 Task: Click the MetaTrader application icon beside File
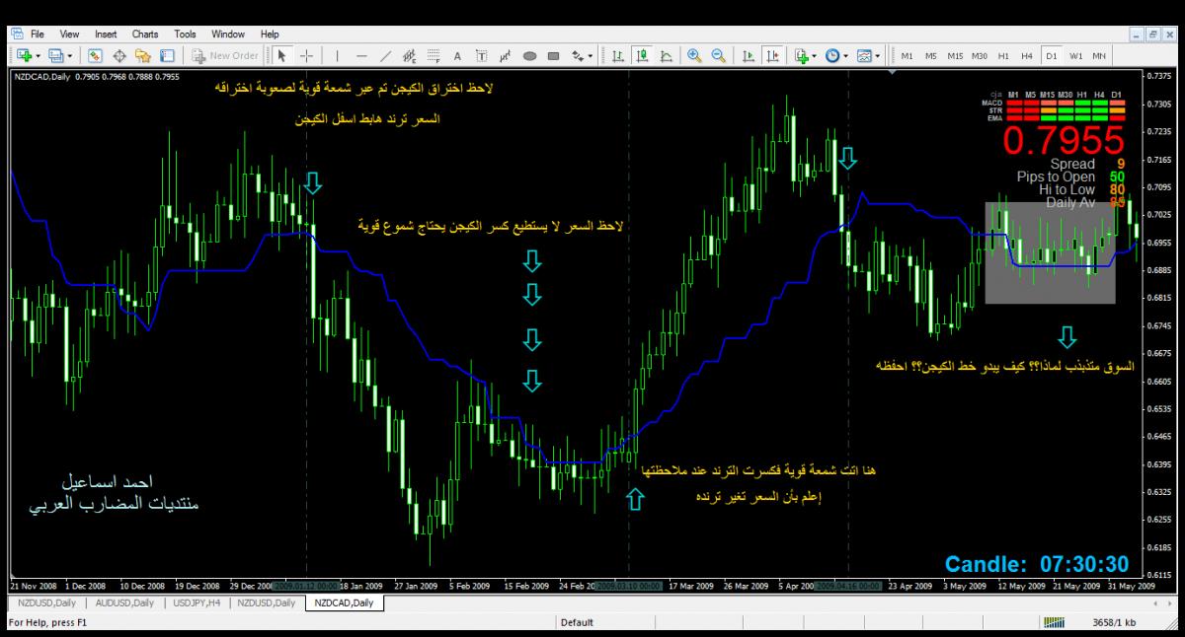tap(18, 34)
